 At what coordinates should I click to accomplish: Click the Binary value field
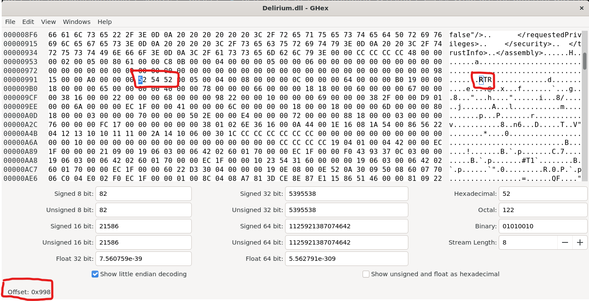point(543,226)
